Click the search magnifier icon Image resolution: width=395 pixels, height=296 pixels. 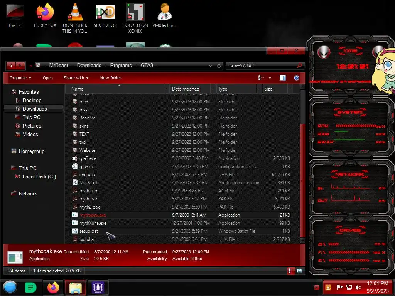click(x=299, y=66)
